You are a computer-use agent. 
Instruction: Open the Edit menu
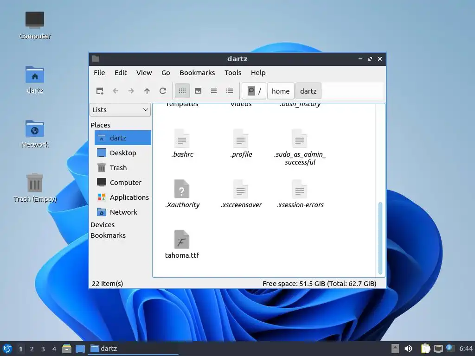pyautogui.click(x=121, y=73)
